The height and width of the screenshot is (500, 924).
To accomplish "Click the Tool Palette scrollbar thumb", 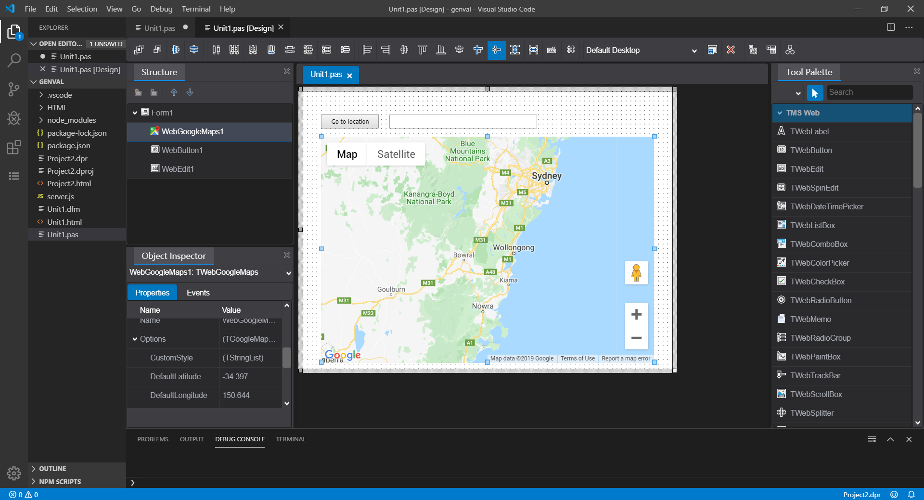I will (x=917, y=150).
